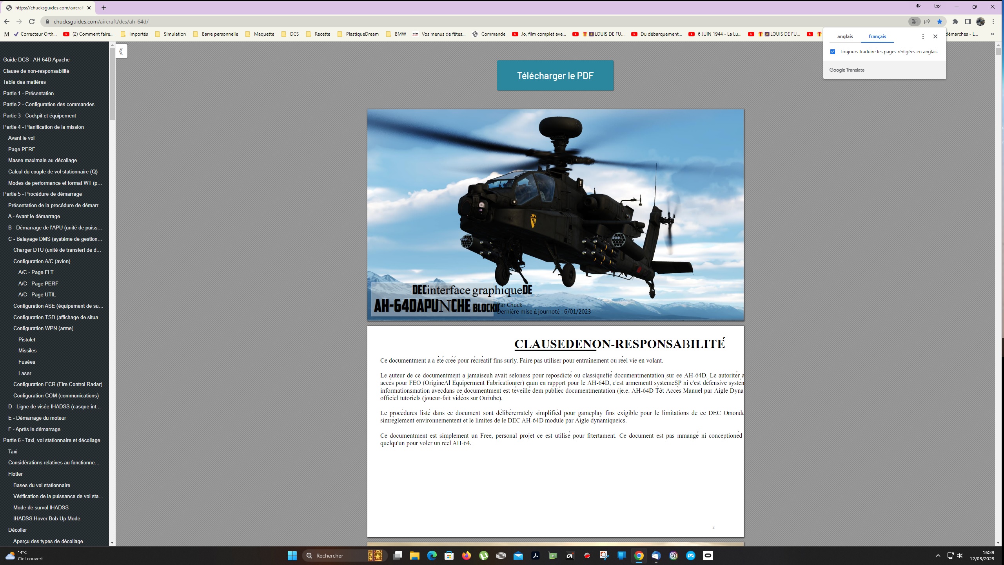Screen dimensions: 1004x565
Task: Open the Missiles sidebar entry
Action: pyautogui.click(x=27, y=350)
